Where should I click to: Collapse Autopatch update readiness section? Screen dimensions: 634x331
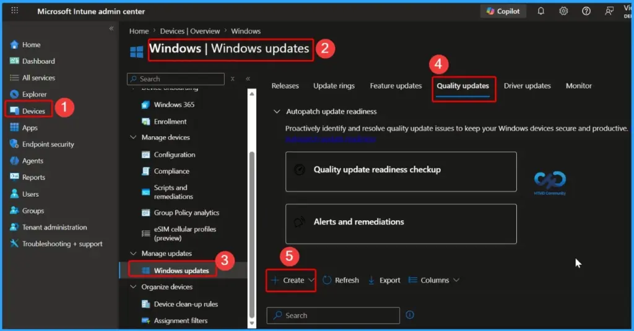[277, 111]
